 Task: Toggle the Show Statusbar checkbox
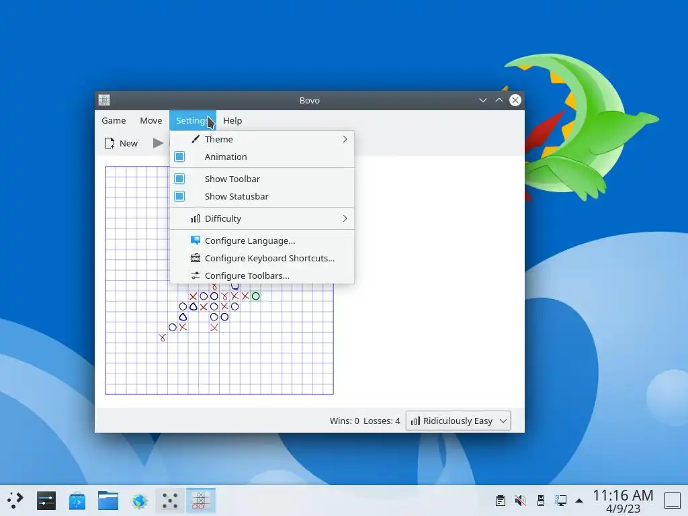(179, 196)
